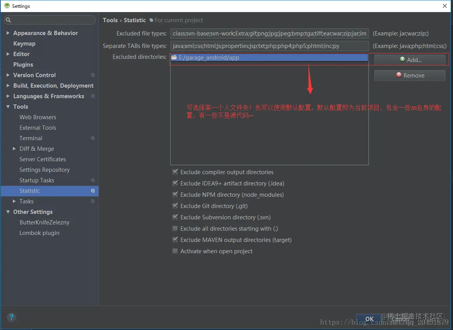Click the project-level icon beside Version Control
The image size is (453, 330).
pos(93,75)
